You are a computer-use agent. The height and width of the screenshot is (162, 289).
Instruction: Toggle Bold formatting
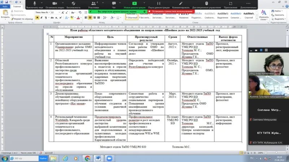click(38, 18)
